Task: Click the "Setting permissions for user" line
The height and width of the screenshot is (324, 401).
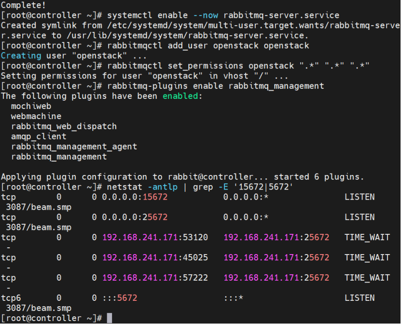Action: [144, 76]
